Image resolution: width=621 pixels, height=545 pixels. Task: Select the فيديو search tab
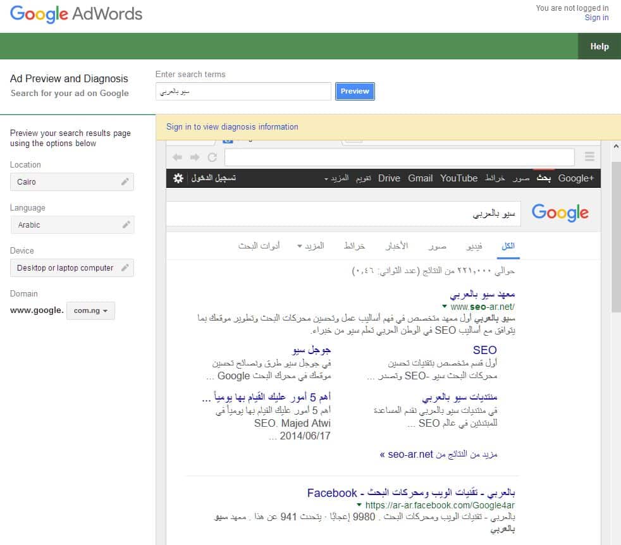tap(474, 246)
